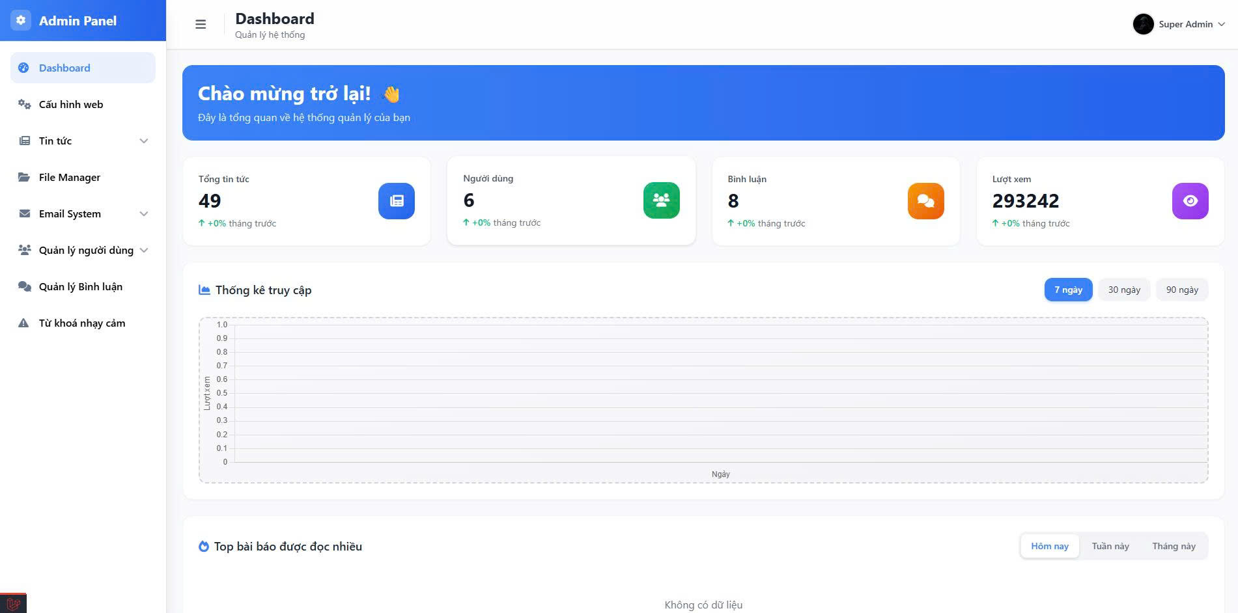
Task: Click the green users icon in Người dùng card
Action: (661, 200)
